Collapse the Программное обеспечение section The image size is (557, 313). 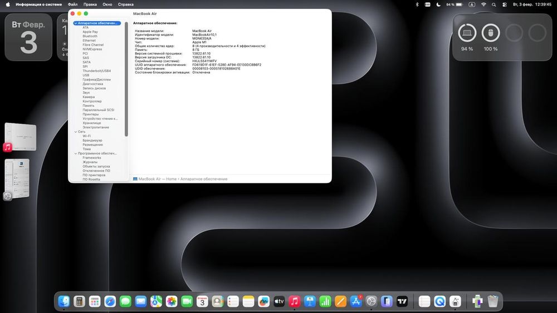click(76, 153)
